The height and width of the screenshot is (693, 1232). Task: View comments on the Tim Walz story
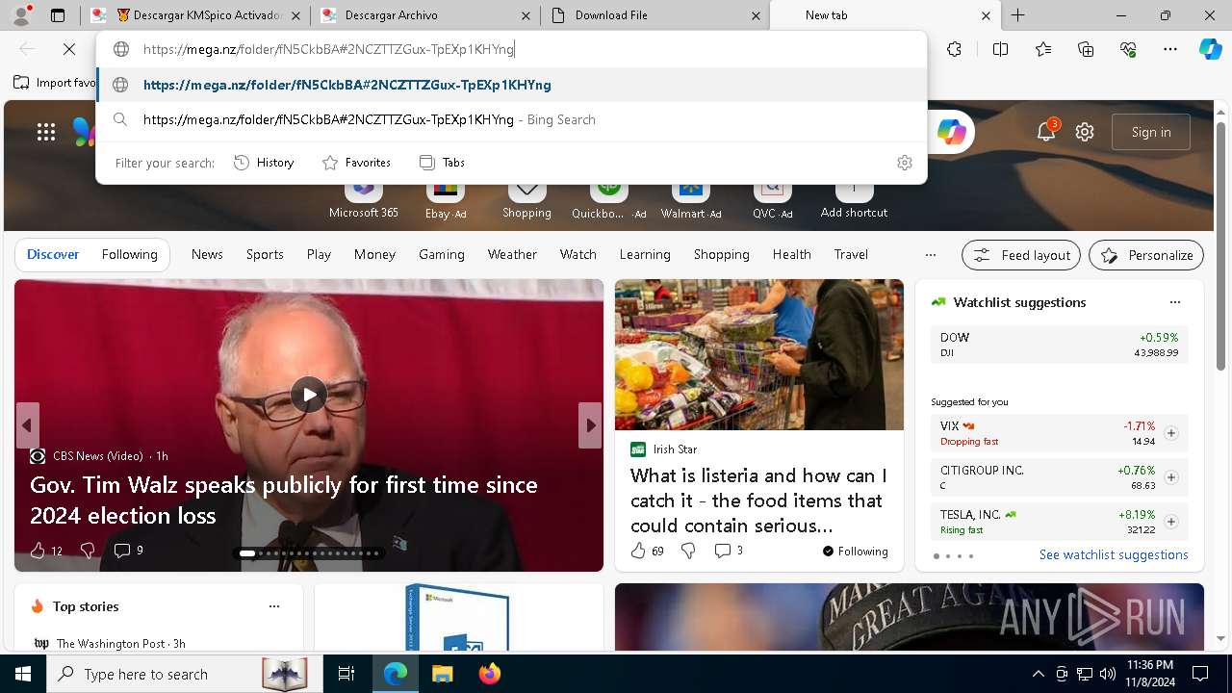tap(128, 551)
